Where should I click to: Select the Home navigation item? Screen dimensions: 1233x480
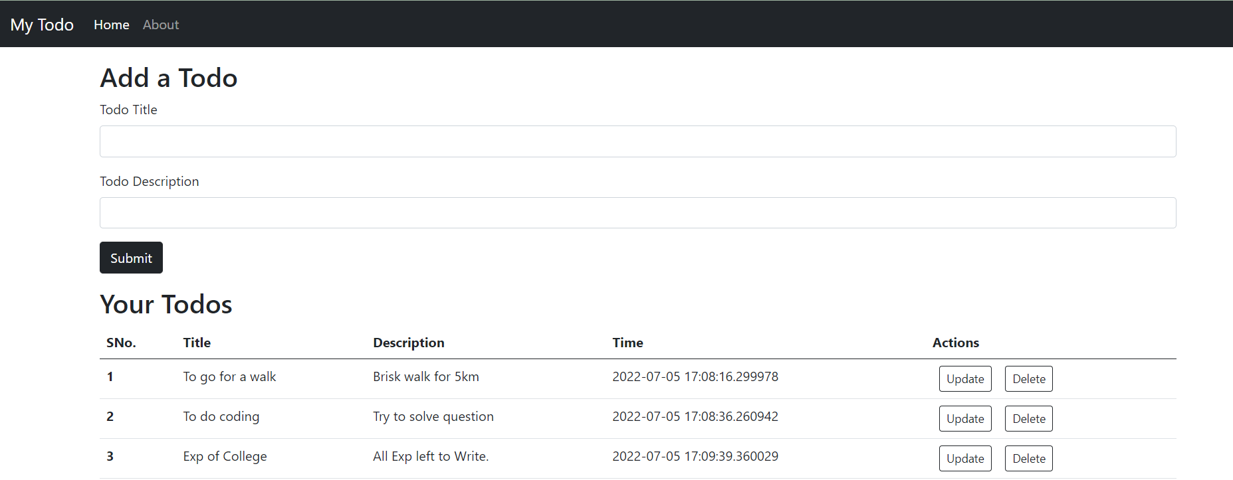111,25
